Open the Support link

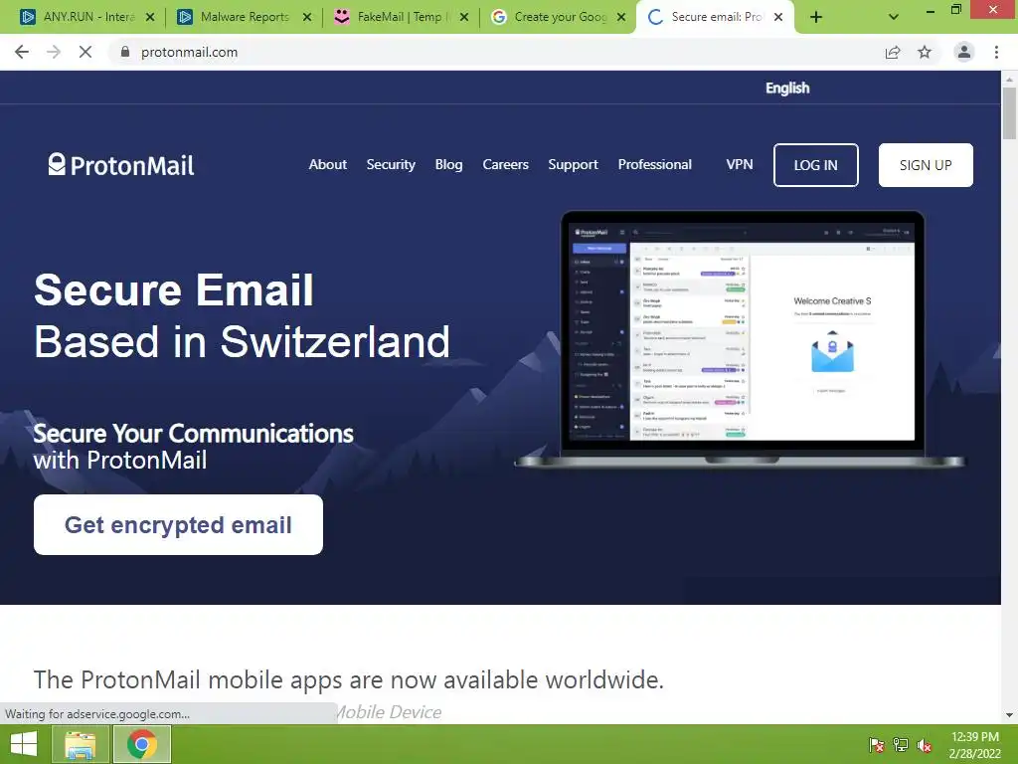click(x=573, y=164)
